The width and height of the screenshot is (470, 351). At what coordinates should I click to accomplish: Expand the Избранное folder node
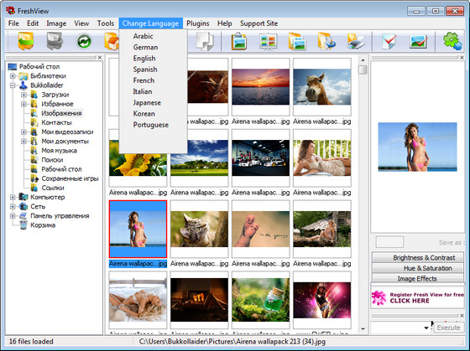[x=23, y=104]
